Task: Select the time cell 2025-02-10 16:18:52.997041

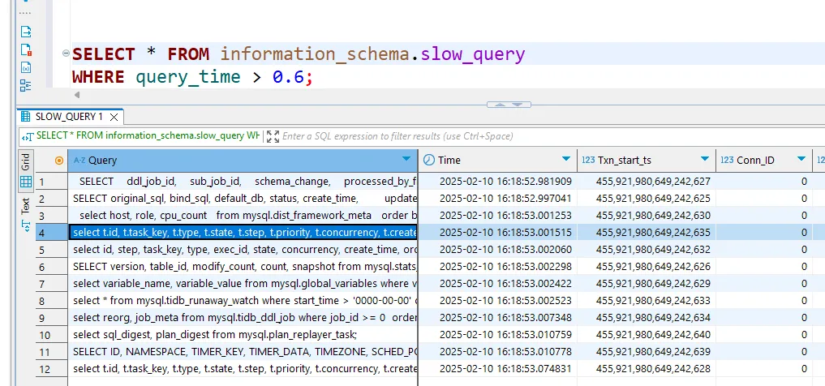Action: 498,198
